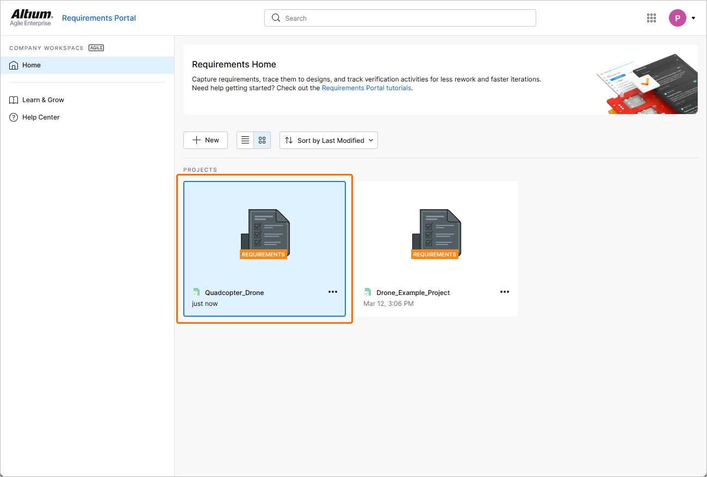
Task: Open the Drone_Example_Project name label
Action: (x=413, y=292)
